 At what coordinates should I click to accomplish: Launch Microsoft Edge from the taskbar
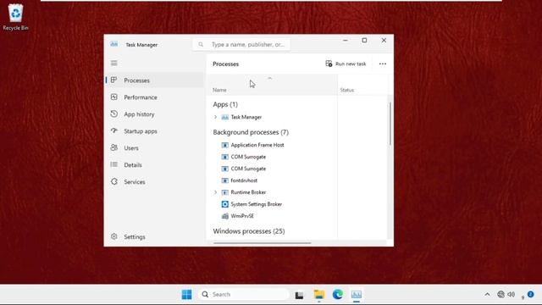pyautogui.click(x=338, y=294)
